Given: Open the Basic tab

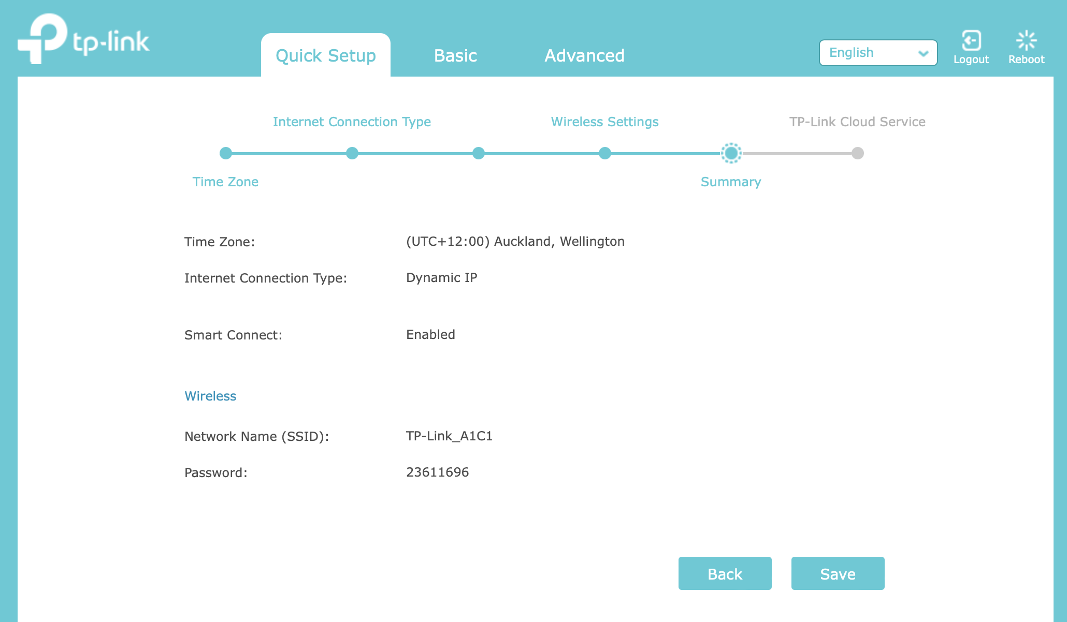Looking at the screenshot, I should (x=455, y=55).
